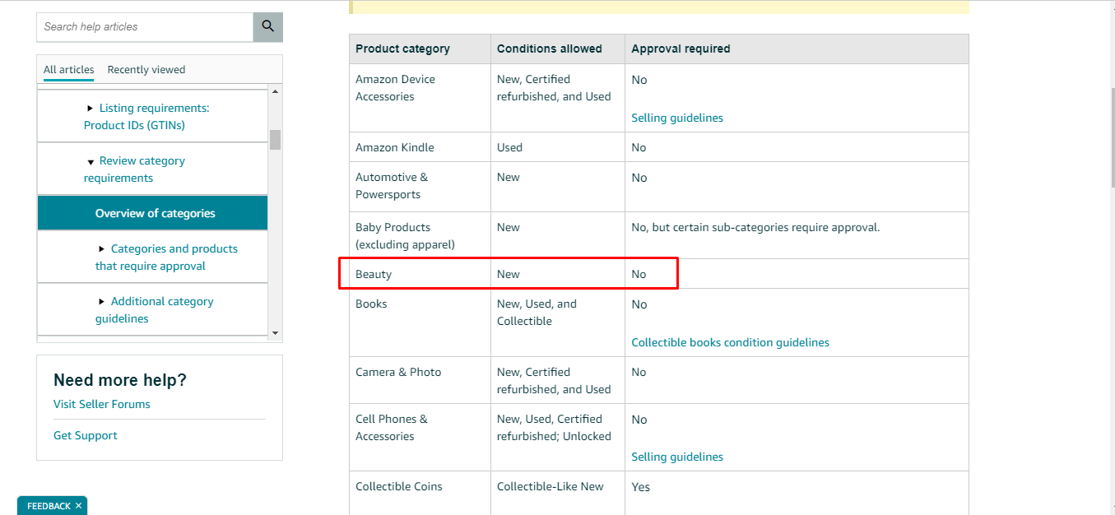Click 'No, but certain sub-categories require approval' text
The width and height of the screenshot is (1115, 515).
point(755,227)
